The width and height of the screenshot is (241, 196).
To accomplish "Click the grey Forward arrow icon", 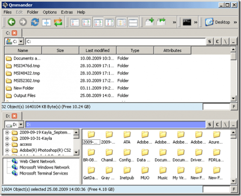I will (x=23, y=22).
